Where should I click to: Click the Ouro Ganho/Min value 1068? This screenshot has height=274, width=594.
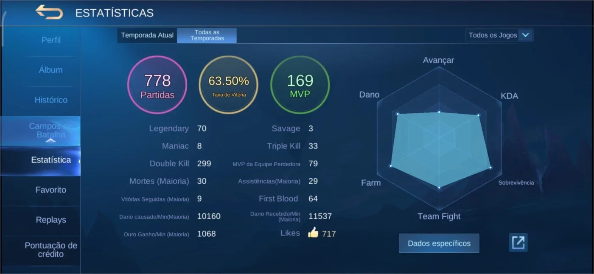pyautogui.click(x=207, y=234)
